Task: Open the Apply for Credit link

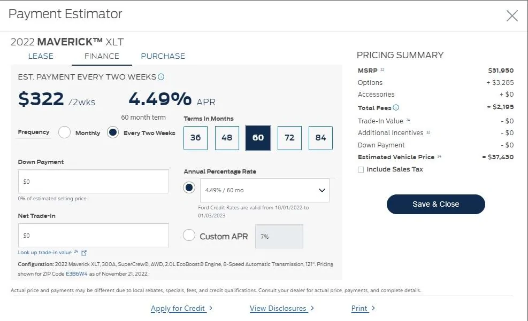Action: [x=178, y=308]
